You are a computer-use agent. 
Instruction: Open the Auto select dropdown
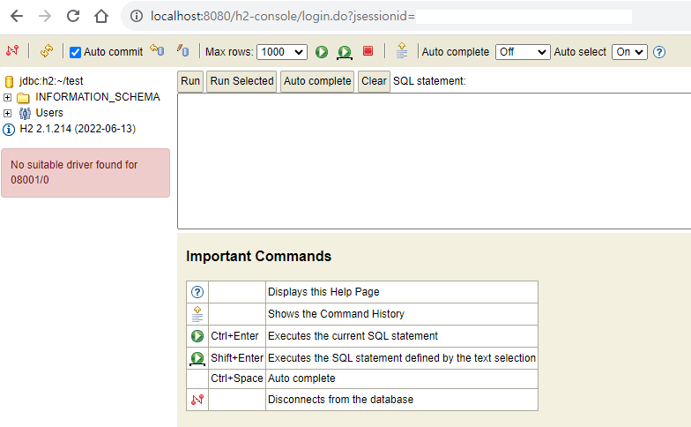[x=629, y=52]
